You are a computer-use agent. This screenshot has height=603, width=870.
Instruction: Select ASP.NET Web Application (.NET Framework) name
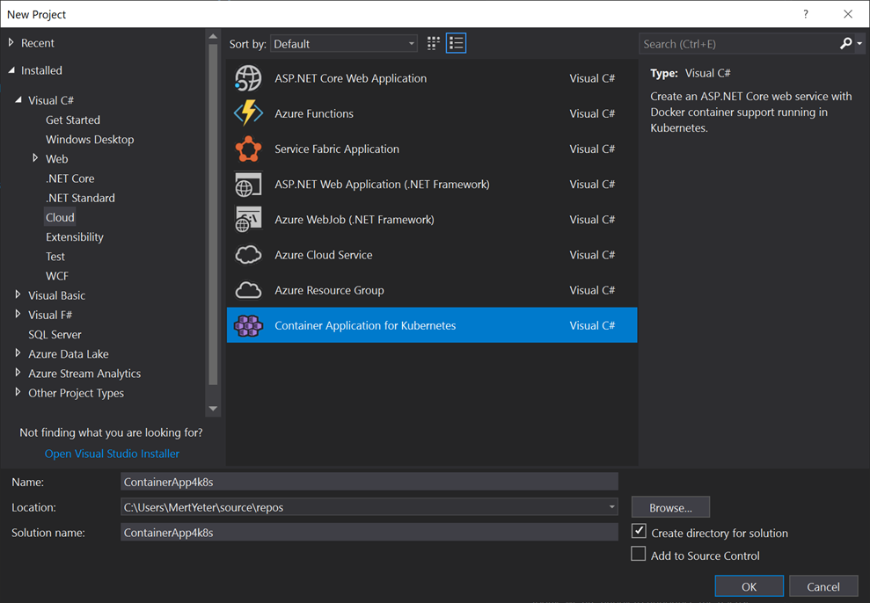382,185
